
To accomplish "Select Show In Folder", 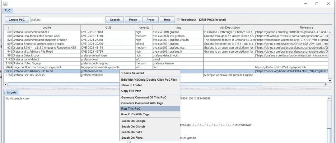I will coord(150,85).
